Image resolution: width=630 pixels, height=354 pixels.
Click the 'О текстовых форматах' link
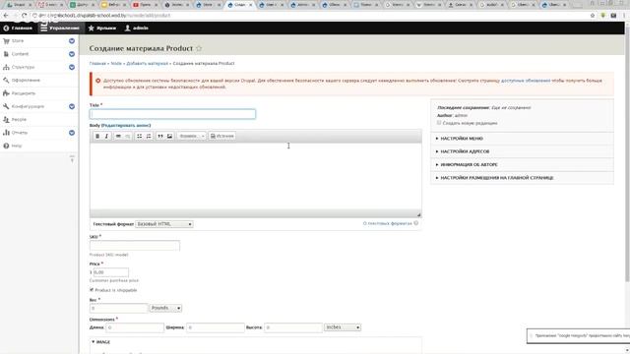tap(387, 223)
